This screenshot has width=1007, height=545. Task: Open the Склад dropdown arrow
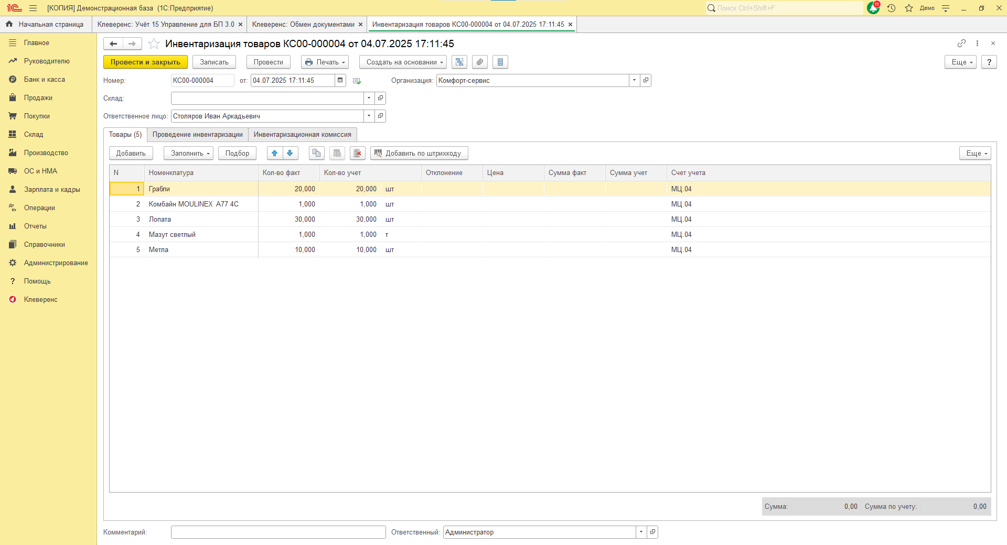pyautogui.click(x=369, y=98)
